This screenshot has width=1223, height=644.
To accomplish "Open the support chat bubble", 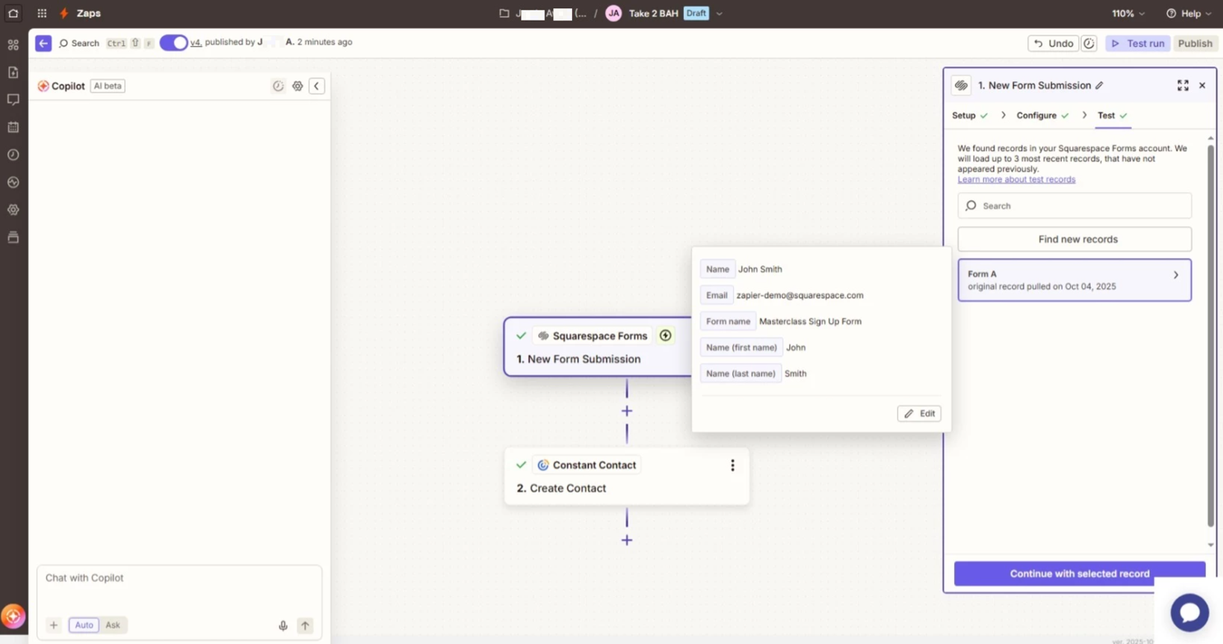I will pos(1188,612).
